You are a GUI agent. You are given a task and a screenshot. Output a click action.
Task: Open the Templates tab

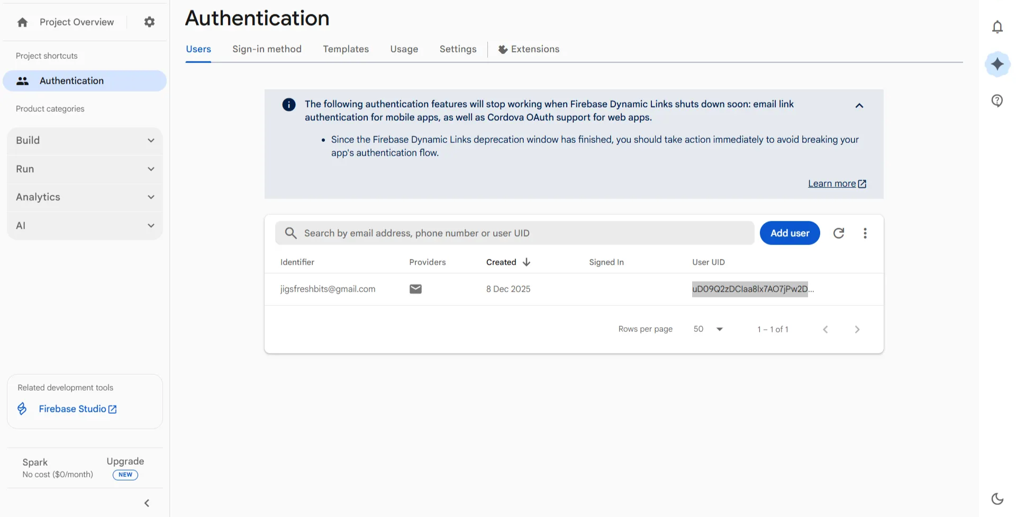346,49
